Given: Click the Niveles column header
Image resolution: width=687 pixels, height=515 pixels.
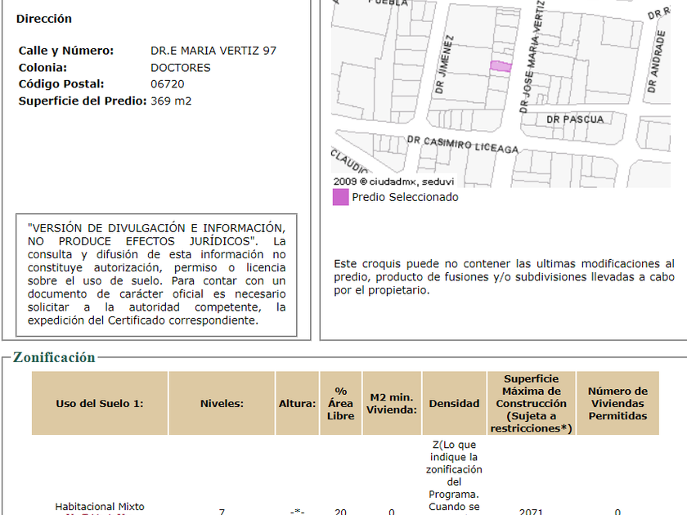Looking at the screenshot, I should tap(222, 404).
